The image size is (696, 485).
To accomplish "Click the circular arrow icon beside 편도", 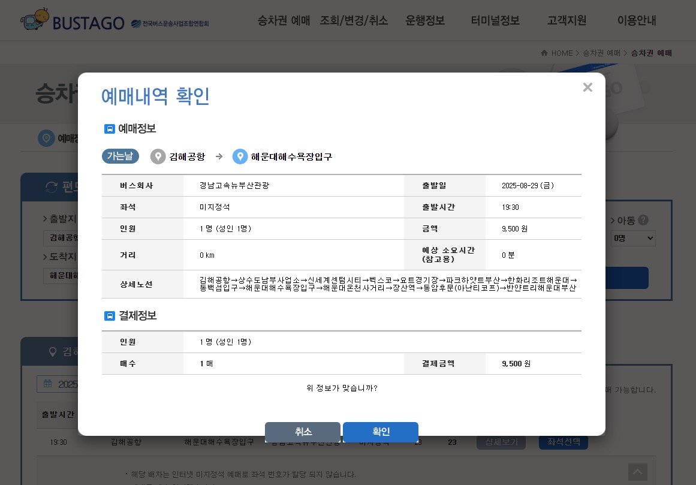I will coord(52,187).
